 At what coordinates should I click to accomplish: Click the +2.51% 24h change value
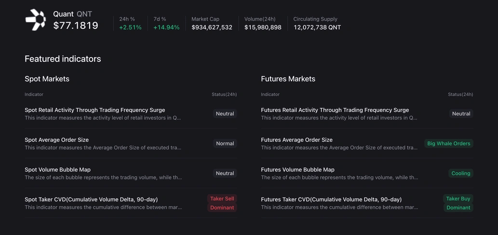[130, 27]
